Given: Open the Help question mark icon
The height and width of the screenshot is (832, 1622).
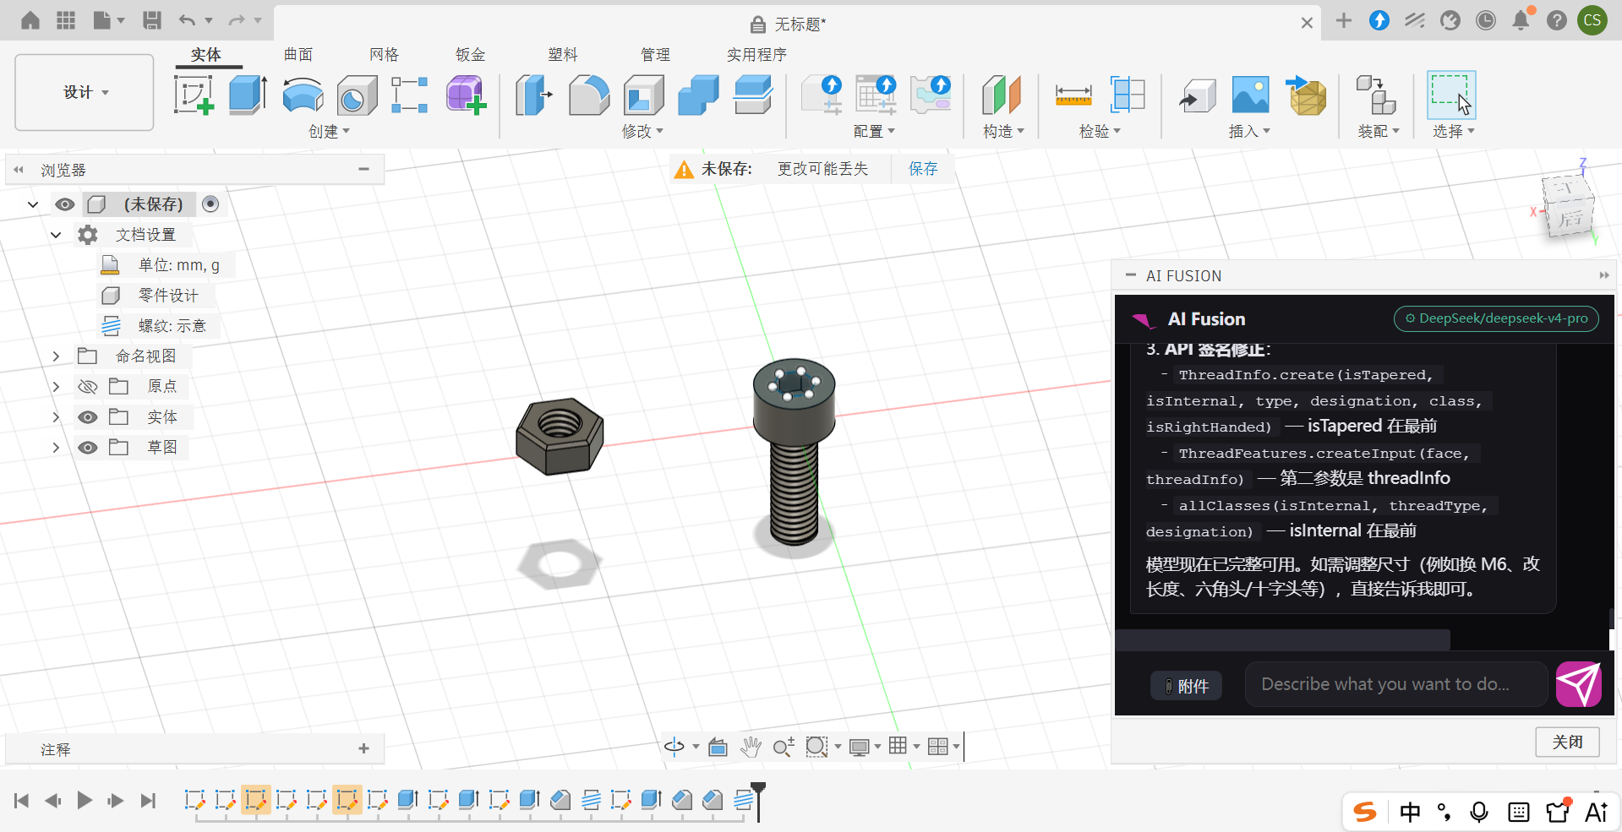Looking at the screenshot, I should (x=1557, y=20).
